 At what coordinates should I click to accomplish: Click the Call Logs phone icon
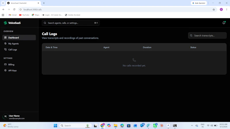tap(5, 49)
